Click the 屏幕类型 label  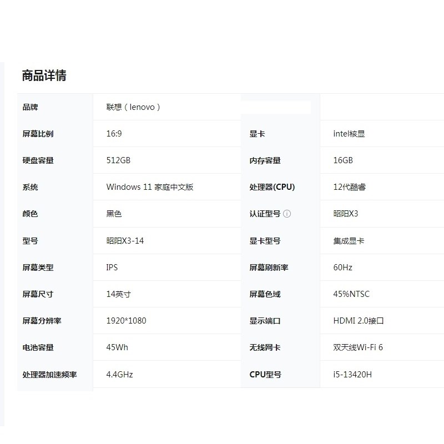[38, 268]
